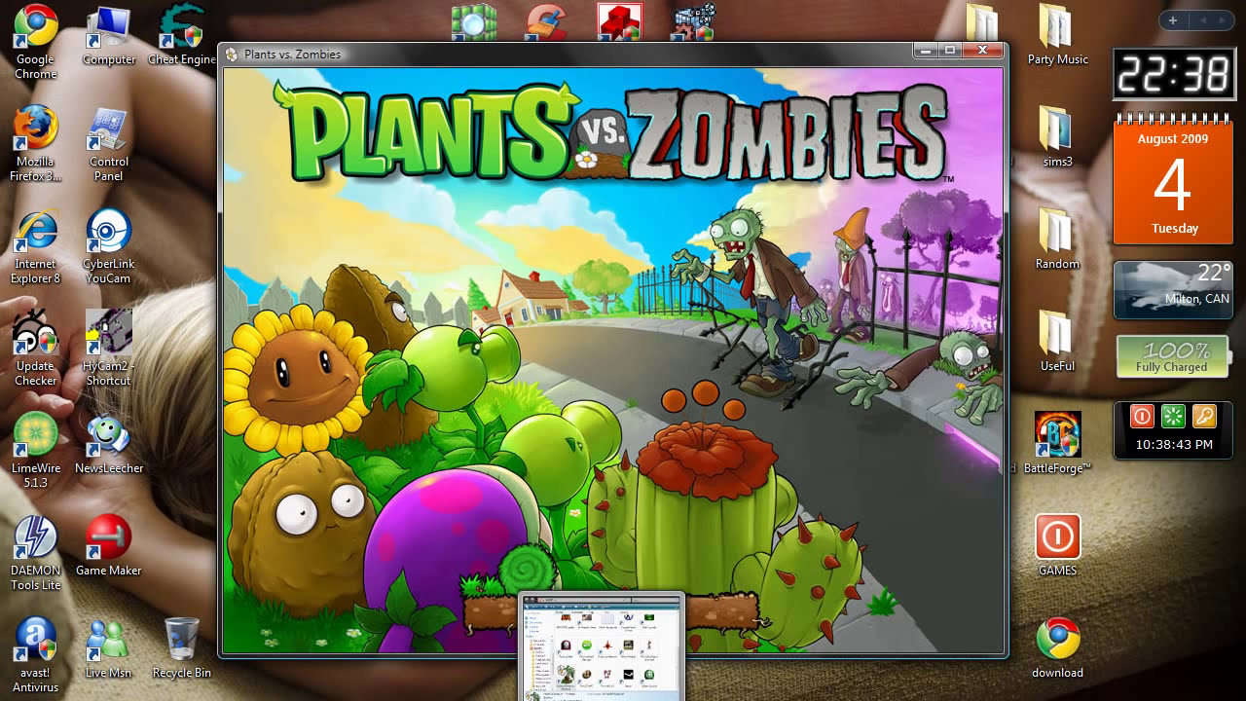Open the GAMES red power icon
1246x701 pixels.
point(1057,545)
